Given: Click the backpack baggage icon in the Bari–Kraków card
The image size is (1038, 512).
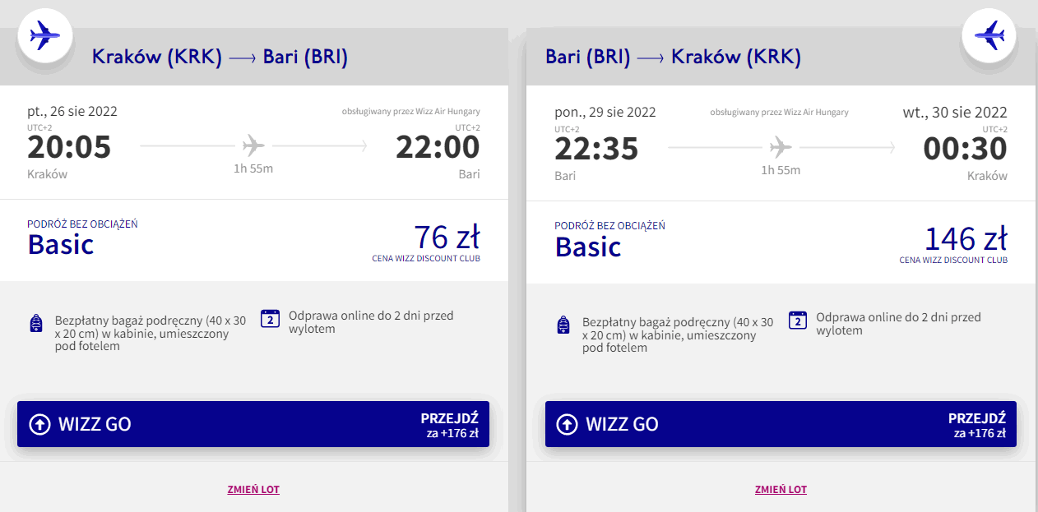Looking at the screenshot, I should (x=563, y=325).
